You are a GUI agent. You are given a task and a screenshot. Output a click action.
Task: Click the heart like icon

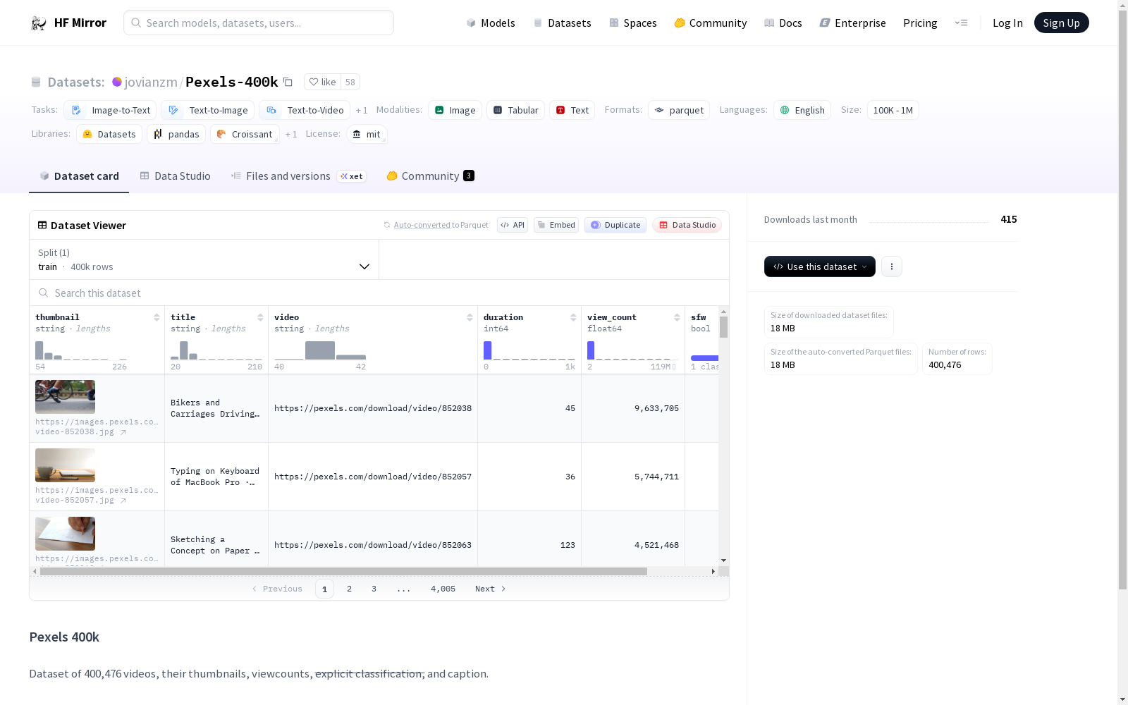pos(314,82)
